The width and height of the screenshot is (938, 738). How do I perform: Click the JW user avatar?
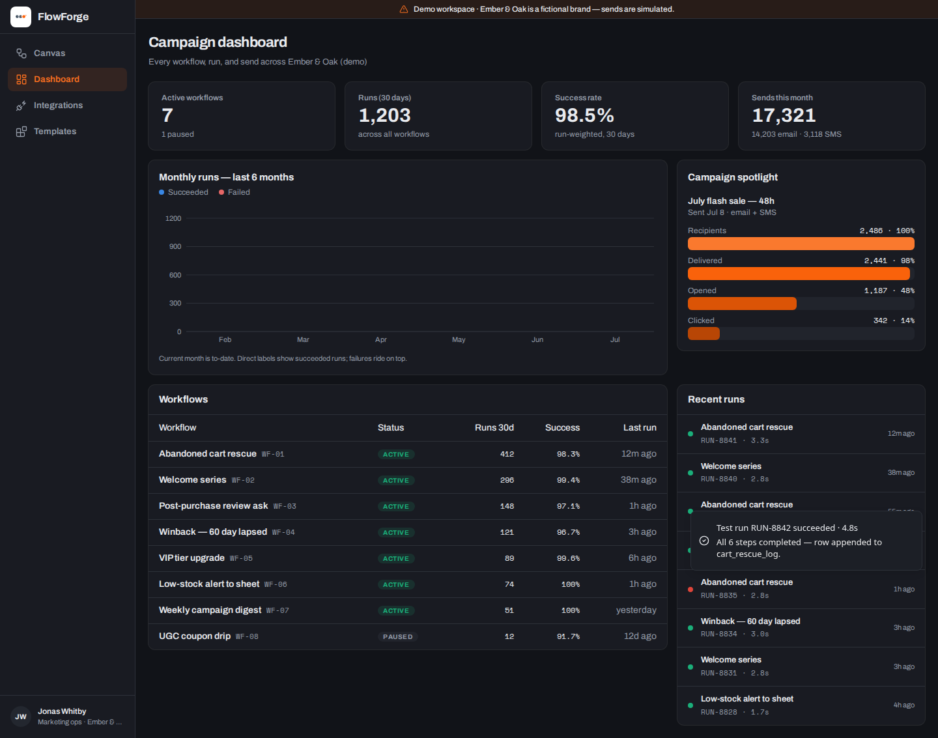click(x=21, y=717)
